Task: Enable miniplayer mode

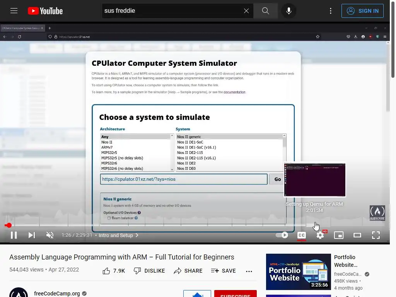Action: pos(338,235)
